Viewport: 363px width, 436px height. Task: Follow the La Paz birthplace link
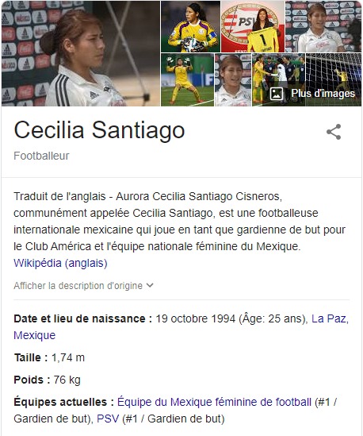pyautogui.click(x=330, y=318)
